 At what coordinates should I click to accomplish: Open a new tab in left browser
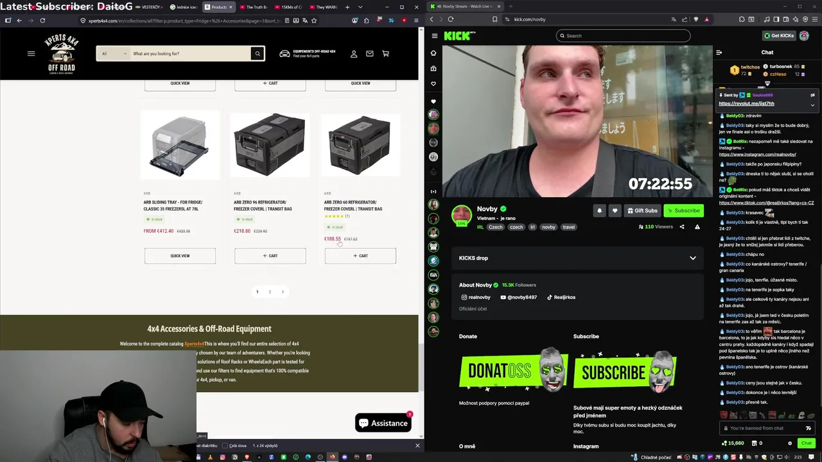tap(347, 7)
